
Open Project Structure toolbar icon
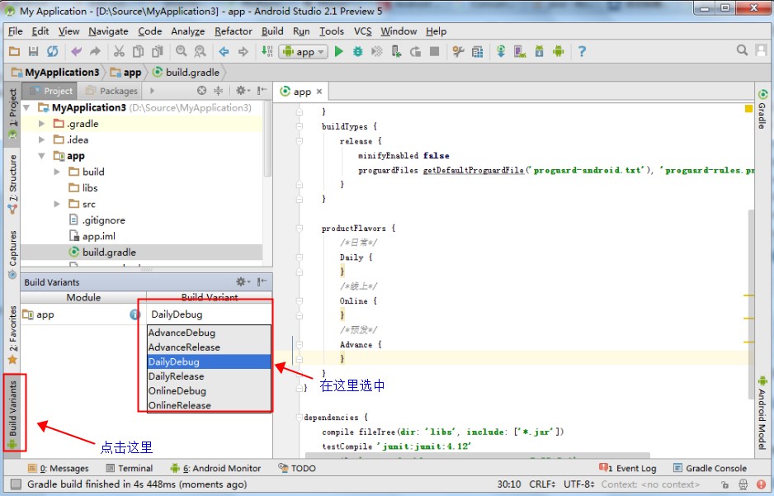[477, 51]
